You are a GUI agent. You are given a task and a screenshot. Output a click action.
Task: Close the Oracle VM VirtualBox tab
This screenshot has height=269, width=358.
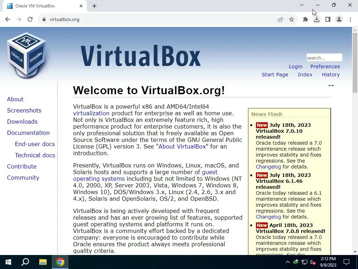click(81, 6)
